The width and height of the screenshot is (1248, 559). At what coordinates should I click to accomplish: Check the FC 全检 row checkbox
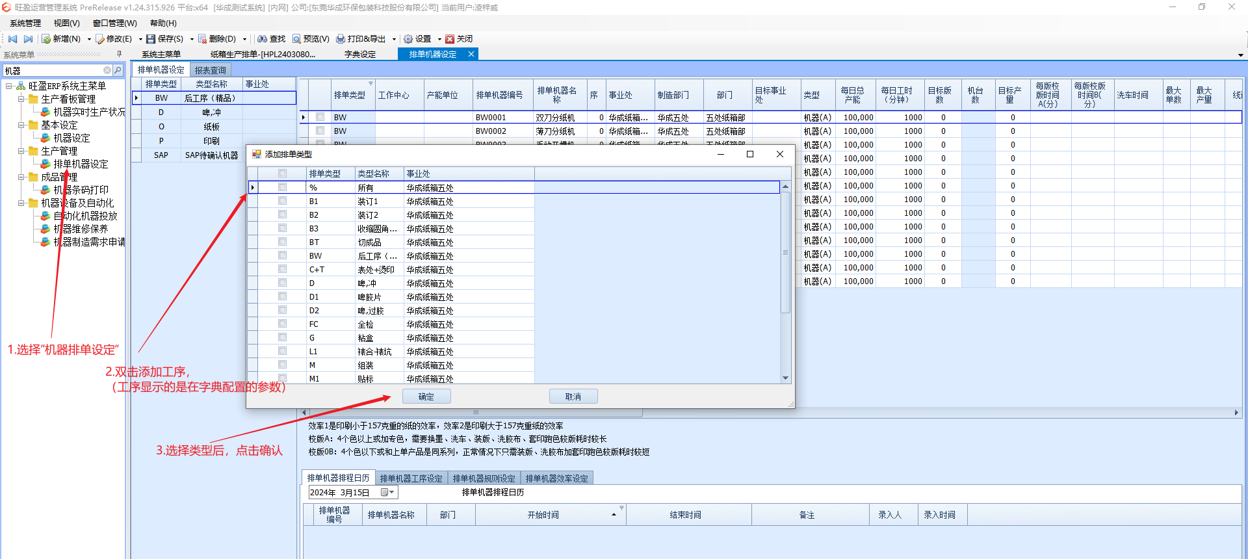282,324
